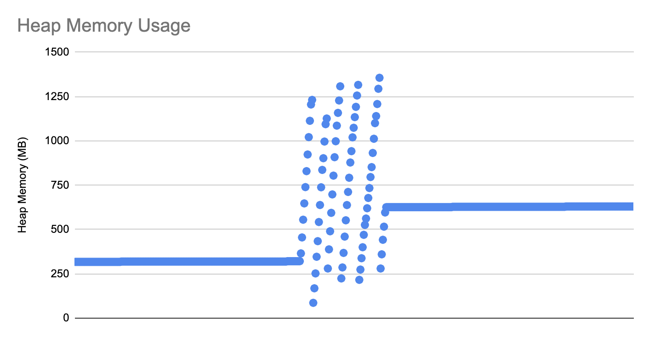The width and height of the screenshot is (649, 337).
Task: Select the 500 y-axis tick label
Action: pos(60,229)
